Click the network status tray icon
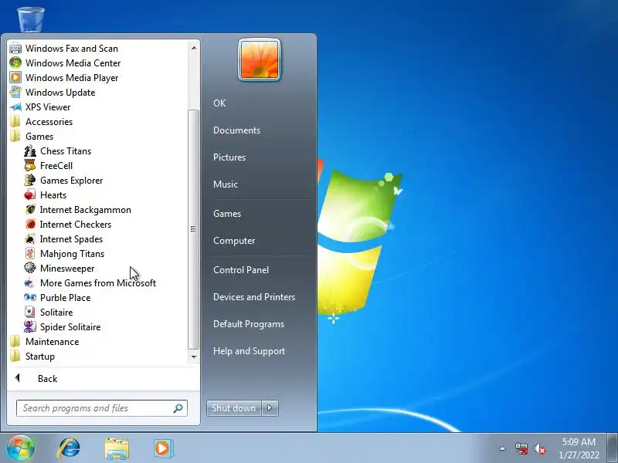This screenshot has height=463, width=618. [x=521, y=448]
